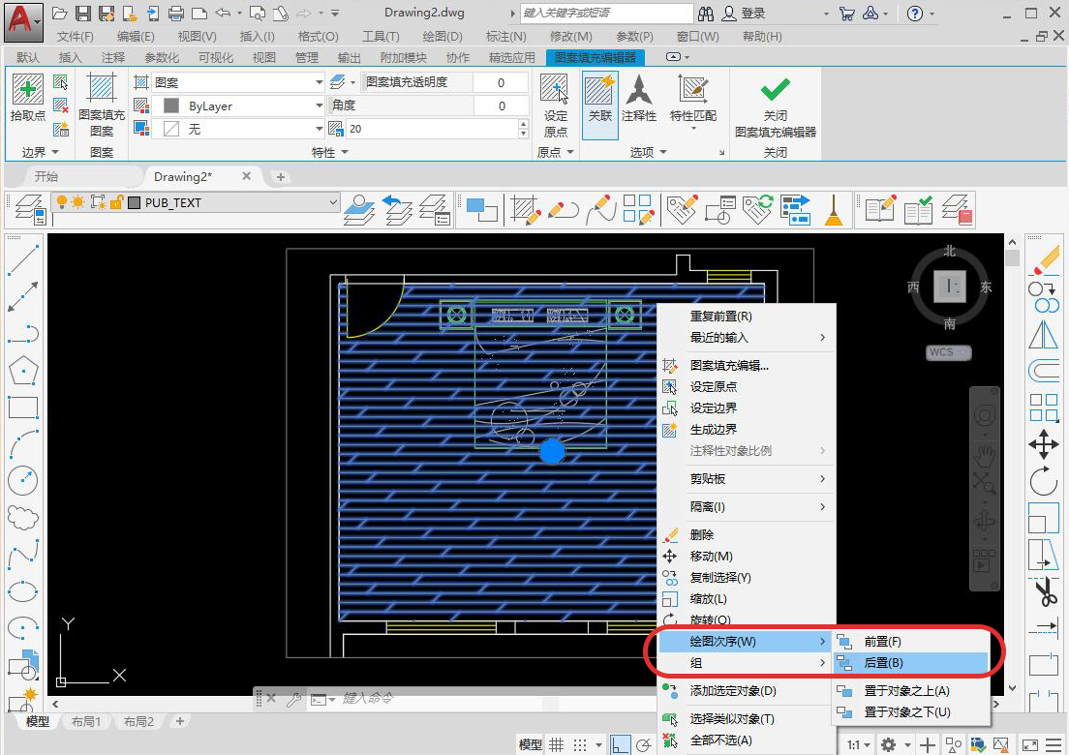Toggle snap mode dots in status bar
Viewport: 1069px width, 755px height.
579,744
